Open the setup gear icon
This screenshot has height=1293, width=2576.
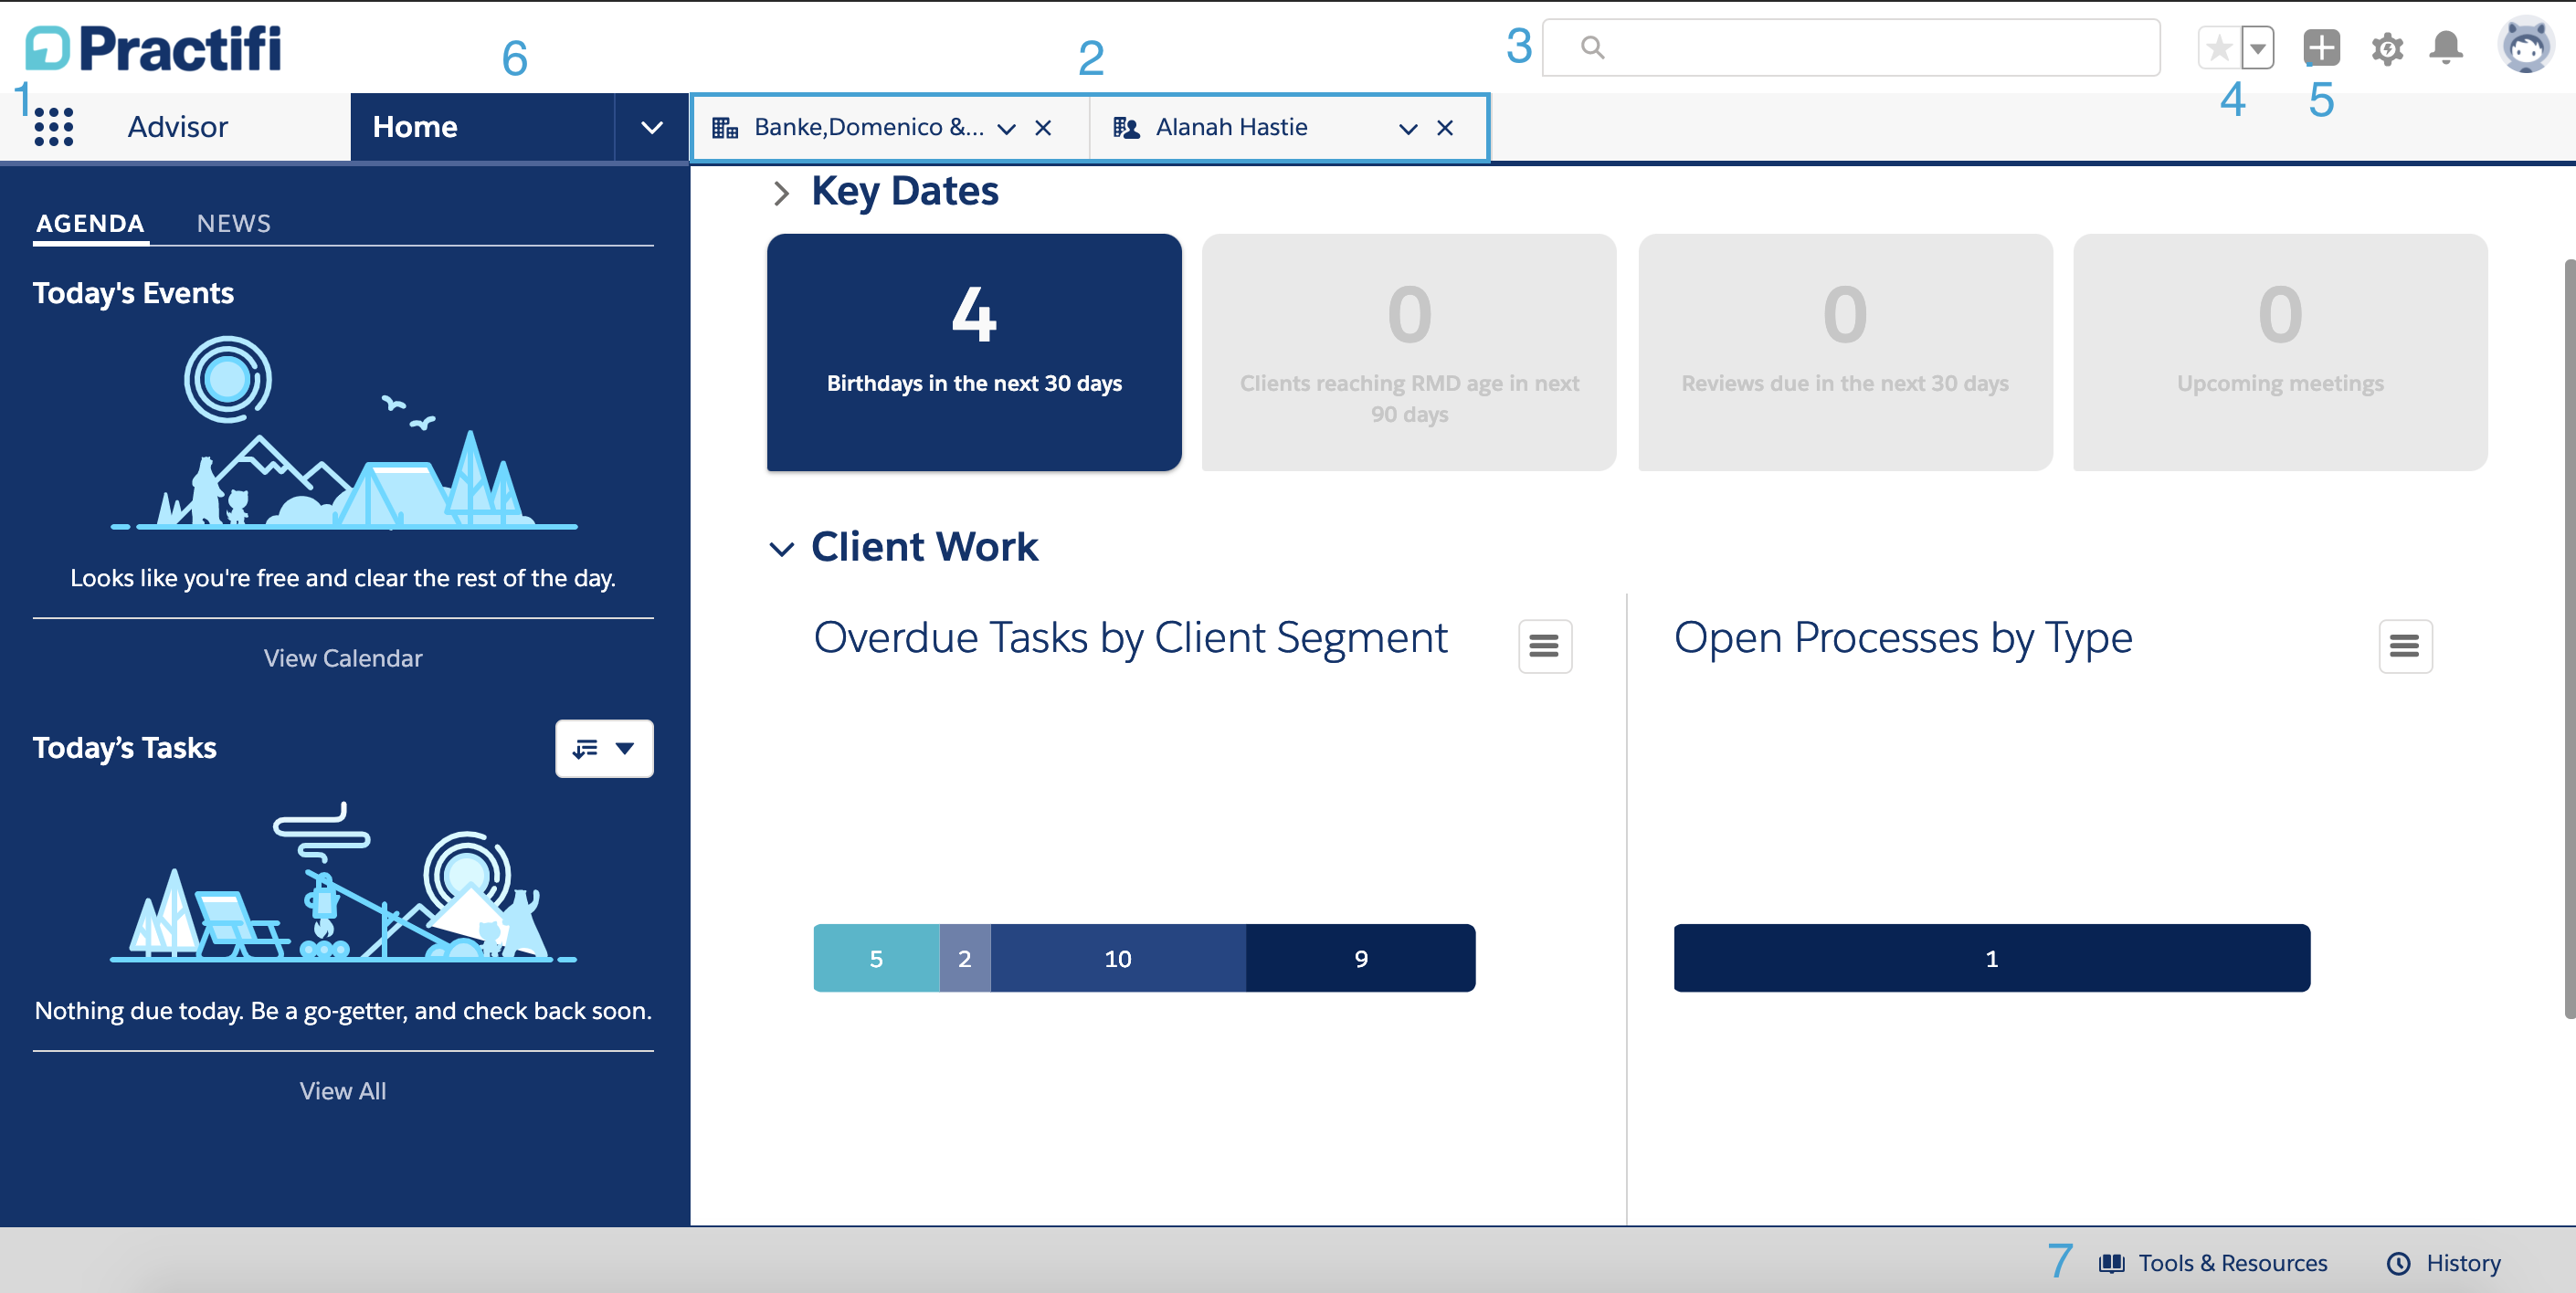point(2387,48)
